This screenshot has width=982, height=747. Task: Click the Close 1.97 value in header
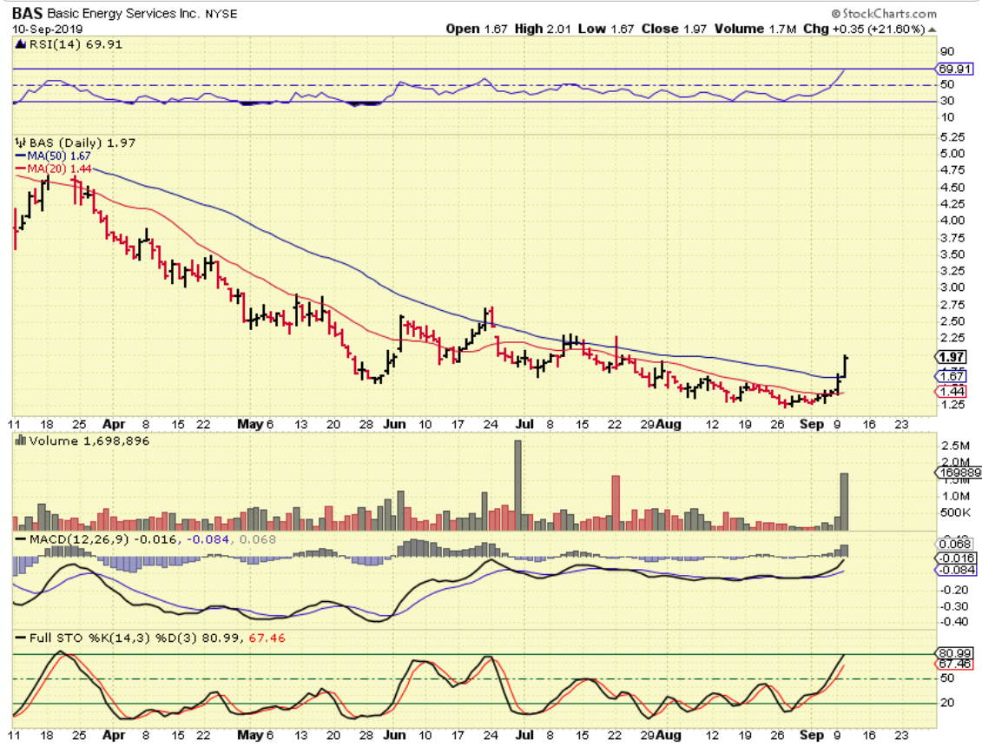[674, 29]
